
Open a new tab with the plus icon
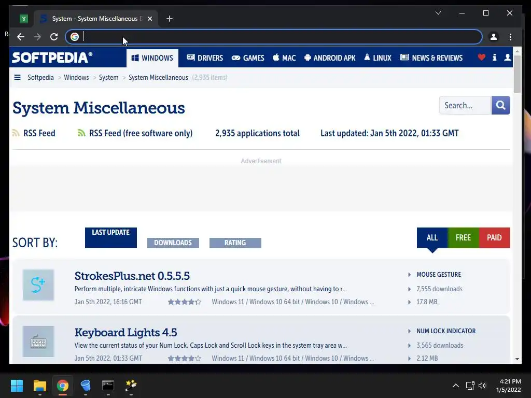[170, 19]
